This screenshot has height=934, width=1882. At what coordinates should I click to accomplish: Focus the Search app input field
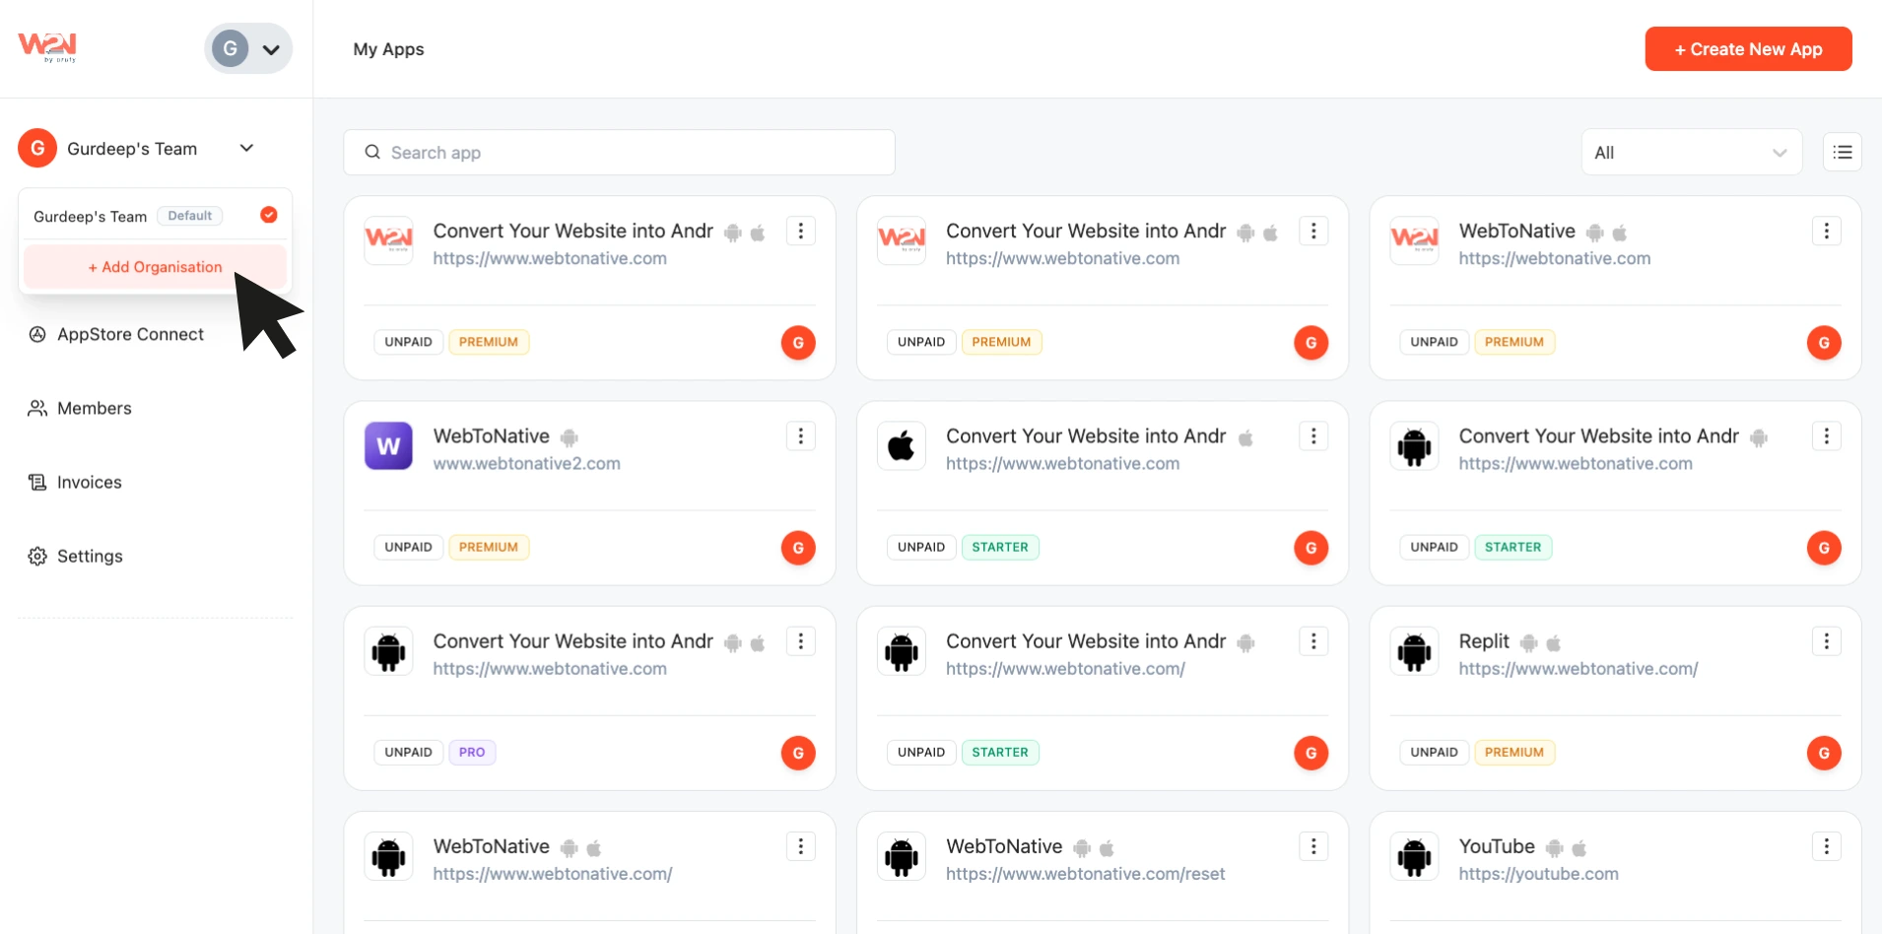point(631,153)
